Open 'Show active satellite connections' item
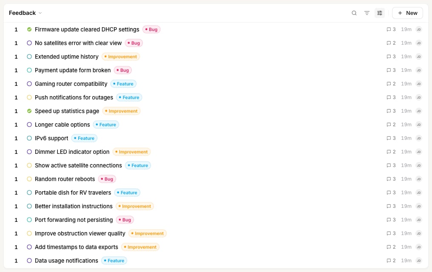The width and height of the screenshot is (432, 272). click(78, 165)
